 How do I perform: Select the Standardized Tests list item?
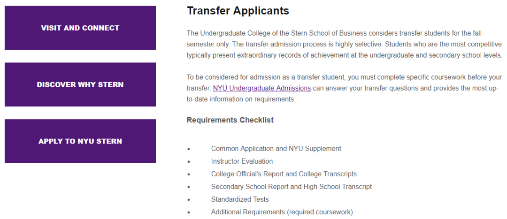point(240,199)
